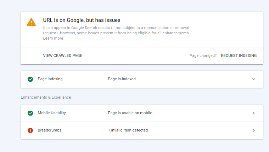This screenshot has height=152, width=269.
Task: Open Mobile Usability details arrow
Action: [x=253, y=113]
